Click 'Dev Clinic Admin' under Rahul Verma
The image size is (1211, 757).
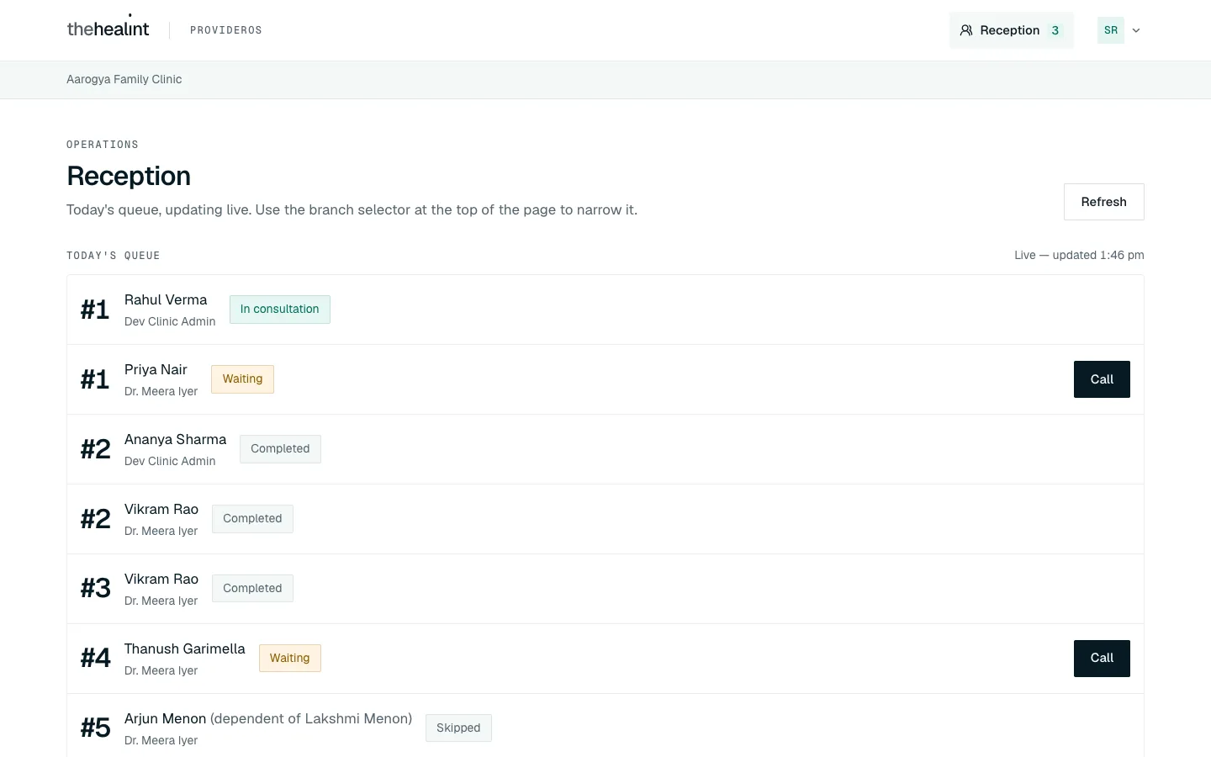(x=170, y=321)
